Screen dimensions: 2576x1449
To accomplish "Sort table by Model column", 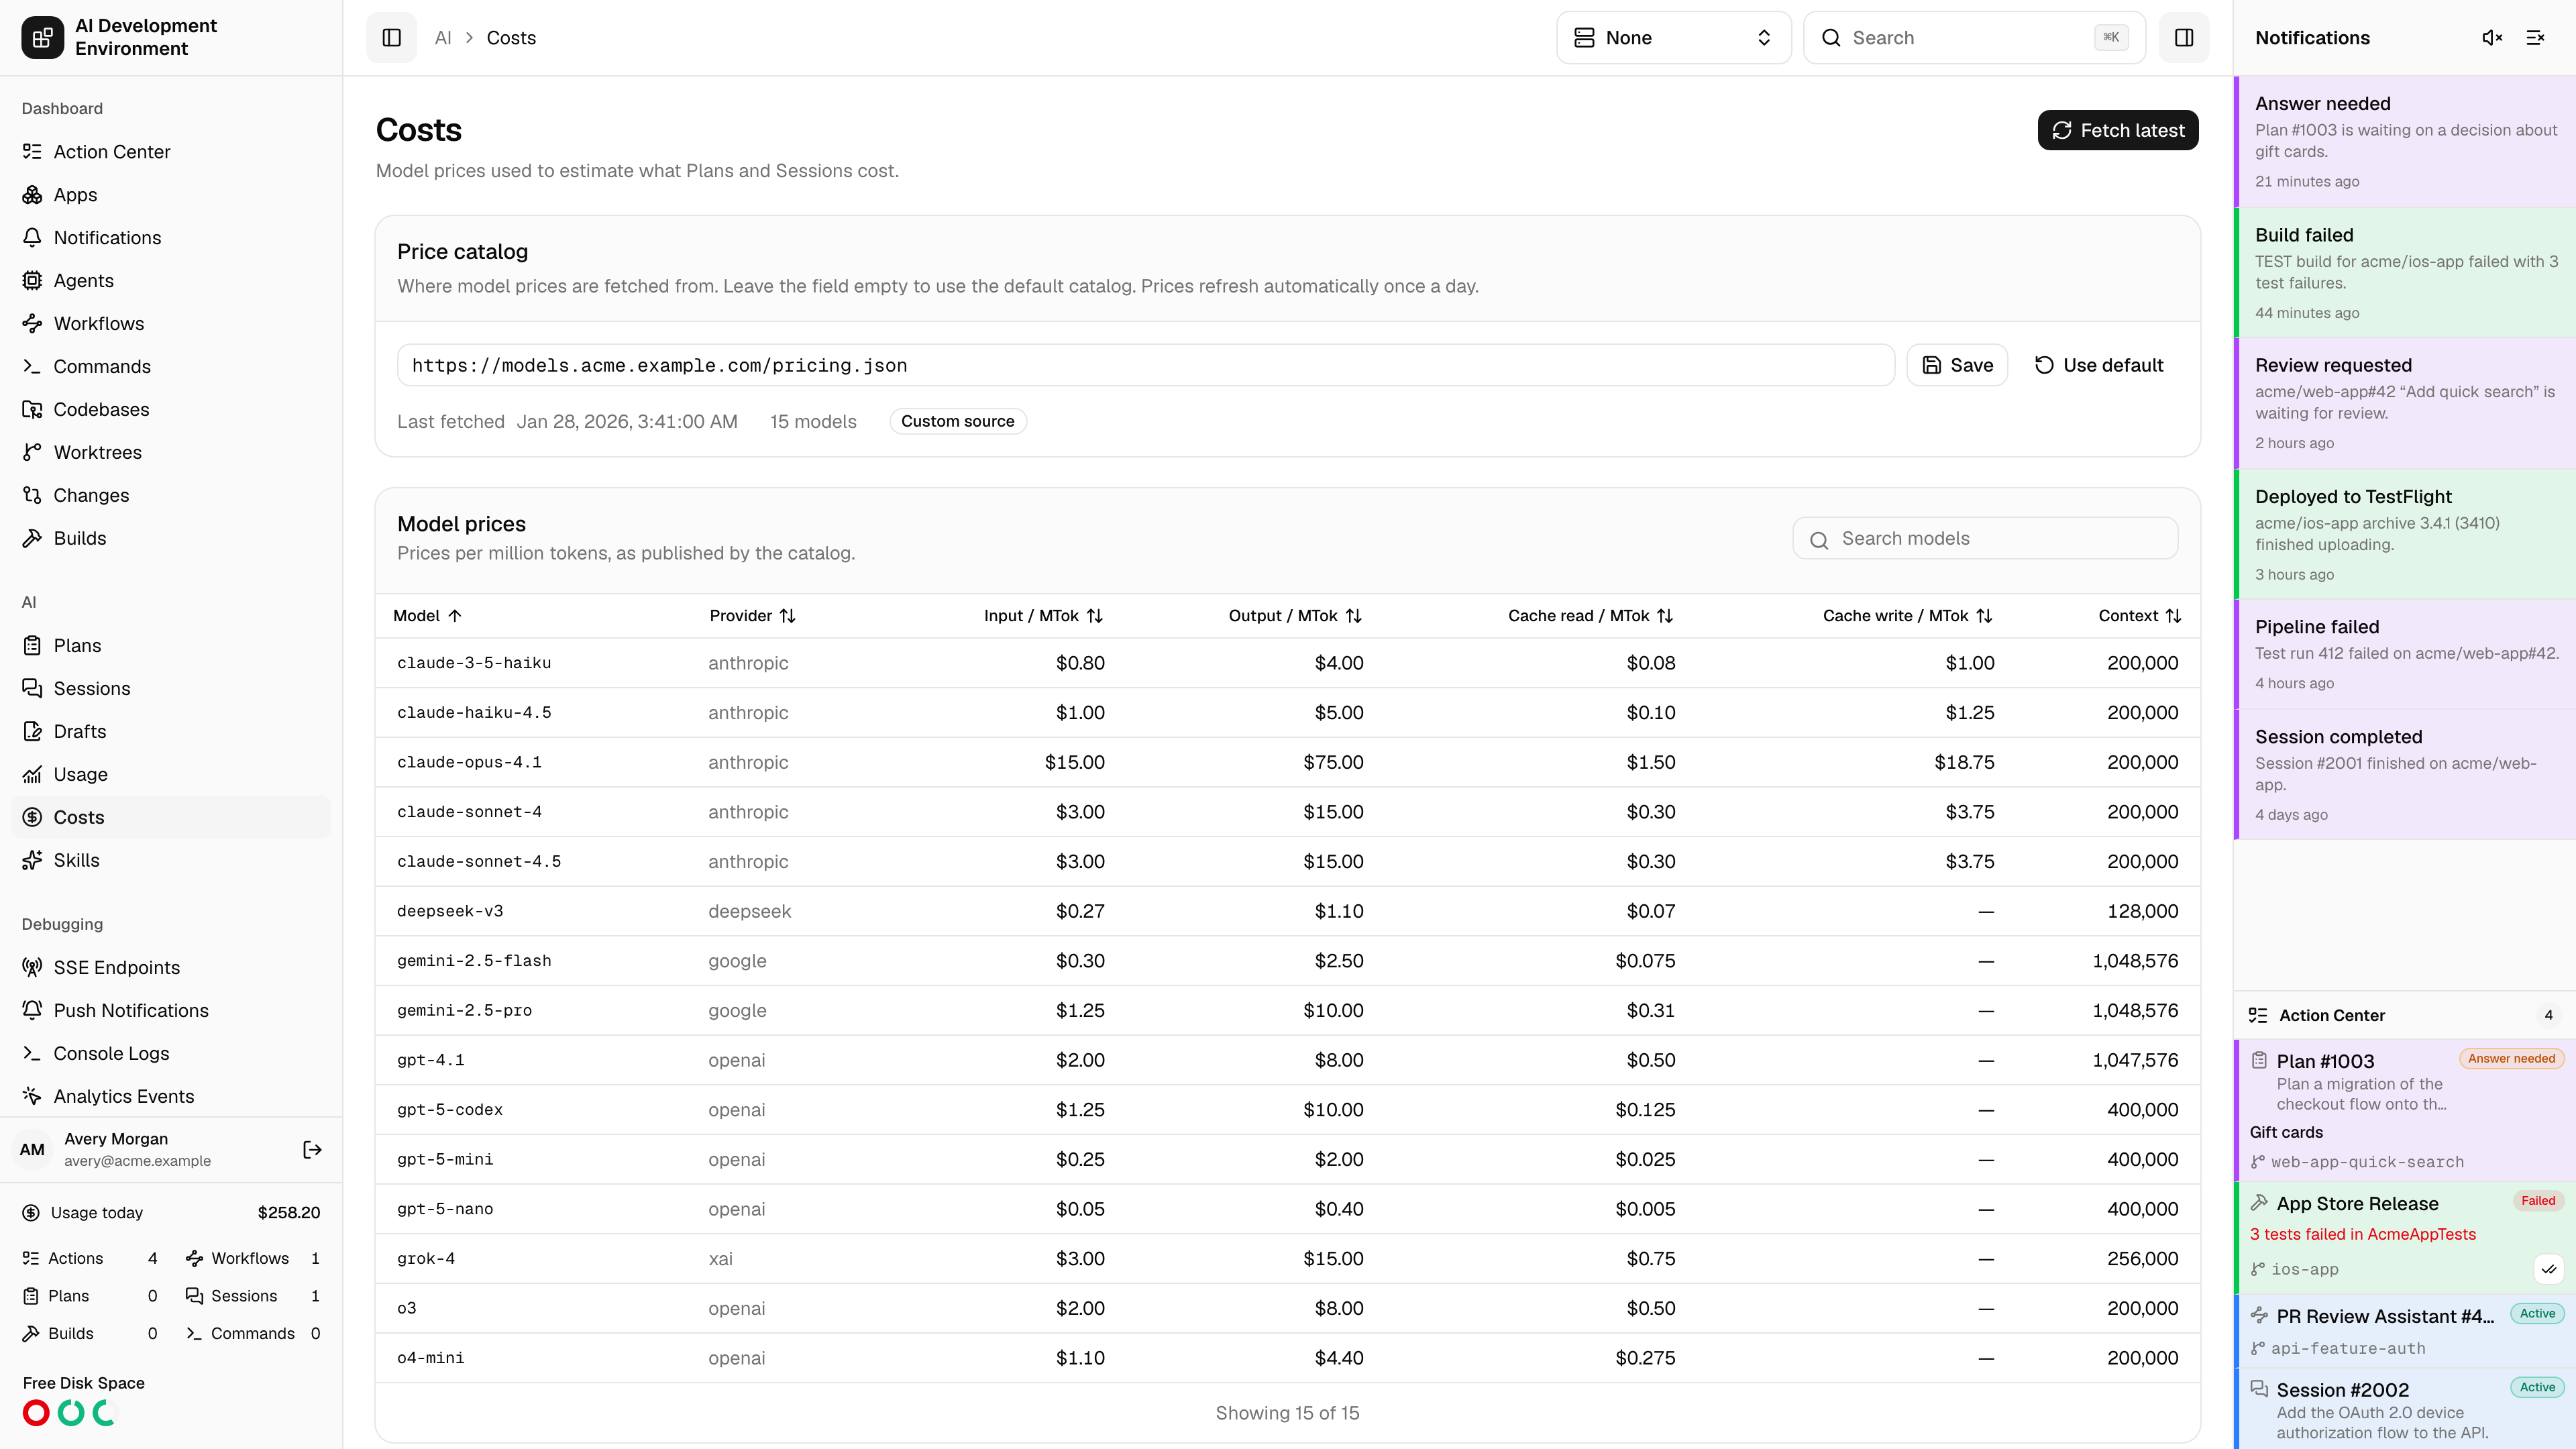I will [x=427, y=616].
